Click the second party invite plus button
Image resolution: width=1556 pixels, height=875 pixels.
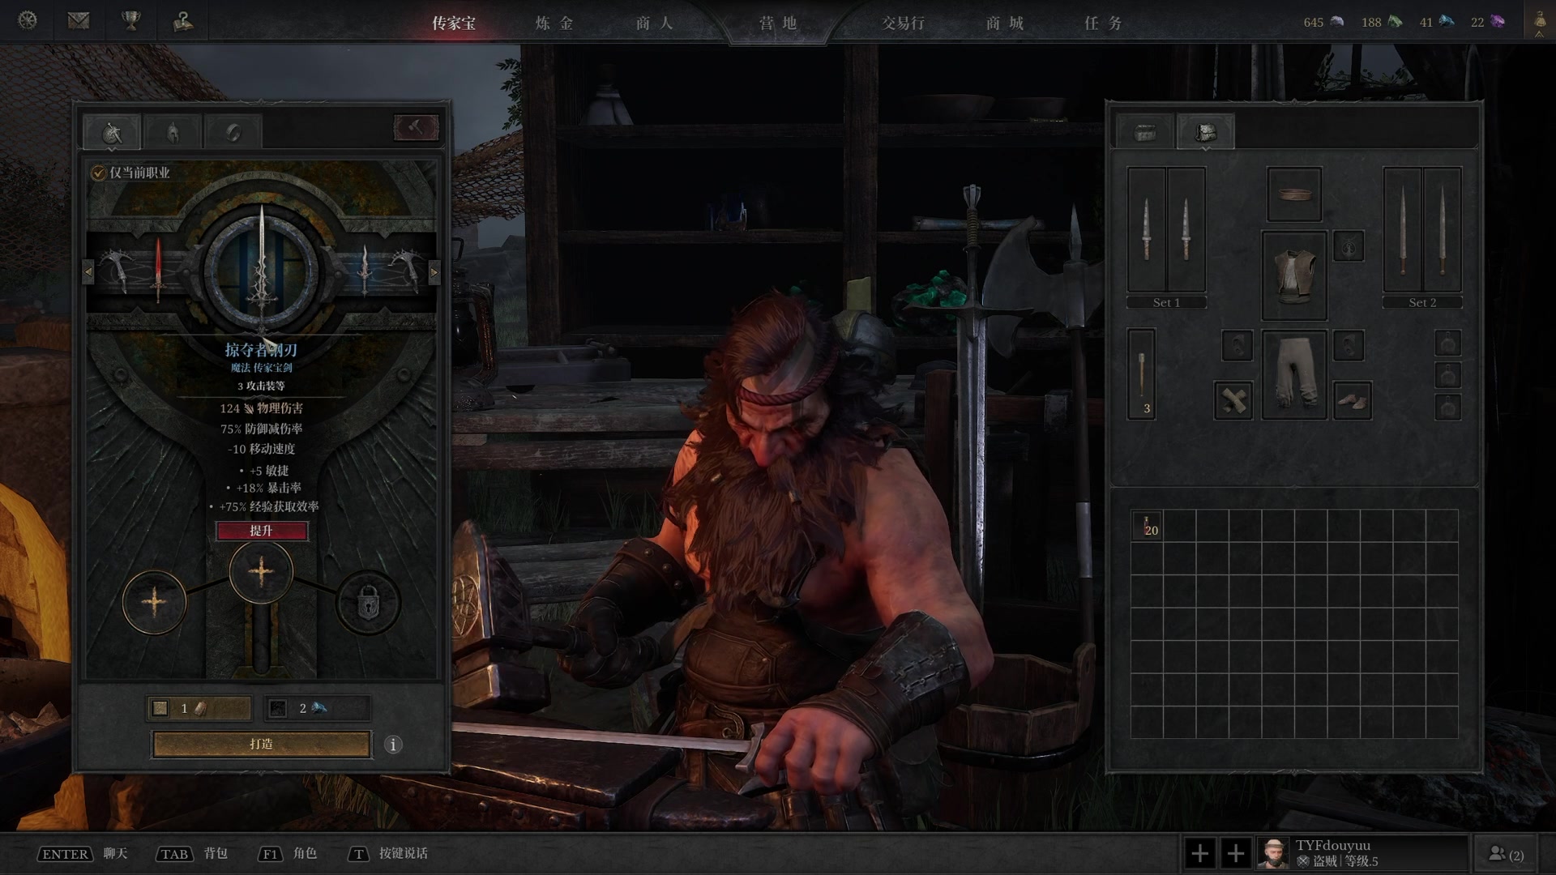tap(1236, 853)
